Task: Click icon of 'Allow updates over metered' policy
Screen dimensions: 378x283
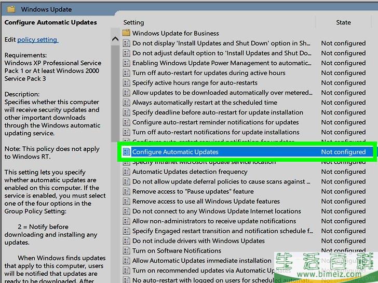Action: click(x=126, y=93)
